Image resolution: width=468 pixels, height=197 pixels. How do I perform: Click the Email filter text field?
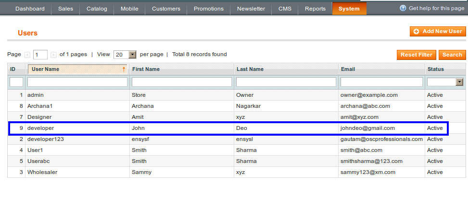coord(381,82)
